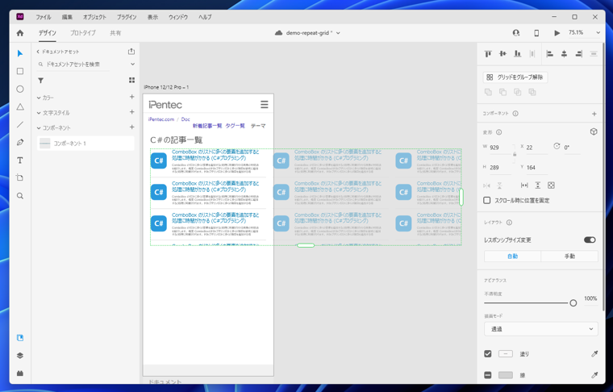Select 自動 responsive resize mode
613x392 pixels.
coord(512,256)
